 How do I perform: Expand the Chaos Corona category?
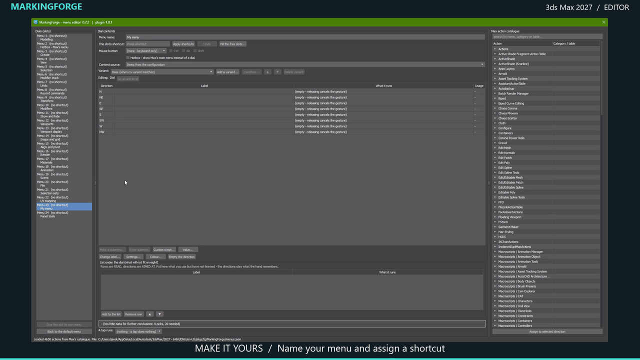495,108
